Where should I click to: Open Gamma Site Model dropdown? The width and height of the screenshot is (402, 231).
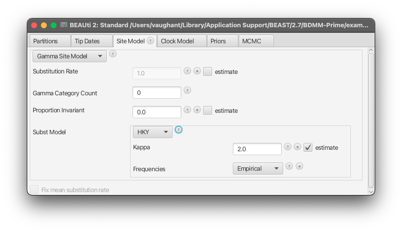tap(70, 56)
